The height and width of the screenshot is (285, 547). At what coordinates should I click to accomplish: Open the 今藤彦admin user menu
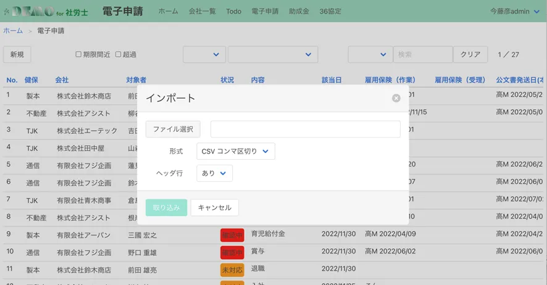tap(514, 11)
